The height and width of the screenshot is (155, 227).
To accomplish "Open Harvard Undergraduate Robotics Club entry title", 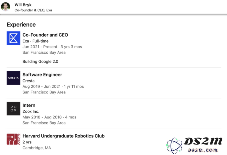I will tap(64, 136).
